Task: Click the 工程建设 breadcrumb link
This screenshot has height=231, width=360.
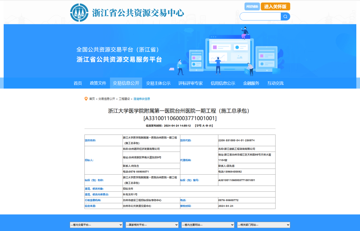Action: (124, 99)
